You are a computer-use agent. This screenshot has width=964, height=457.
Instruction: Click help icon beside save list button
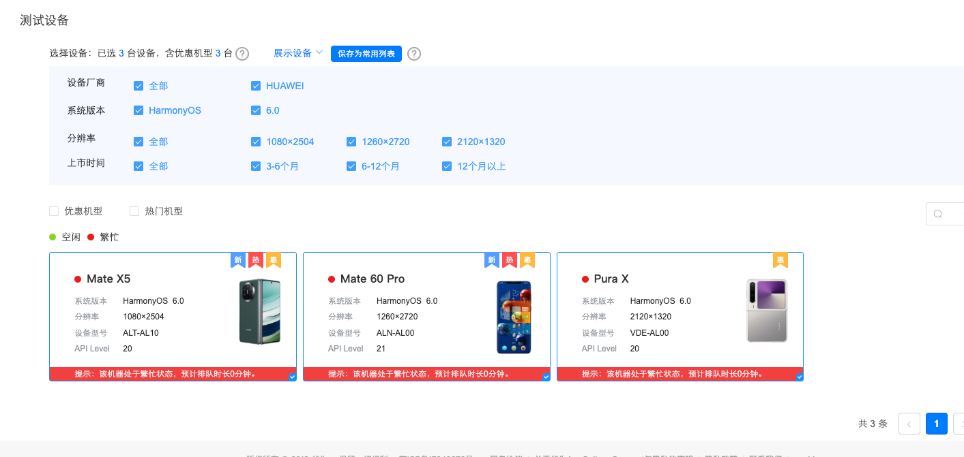(x=414, y=54)
